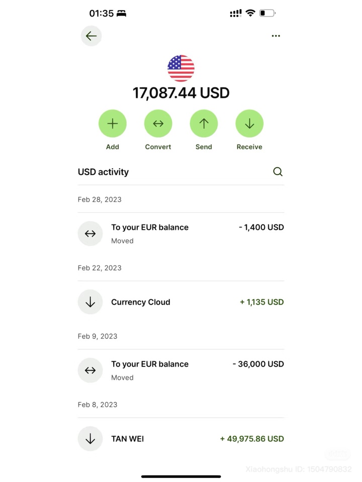Tap the iOS home indicator bar
The image size is (362, 482).
point(181,476)
